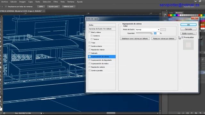Switch to the Color panel tab
This screenshot has width=205, height=115.
171,13
